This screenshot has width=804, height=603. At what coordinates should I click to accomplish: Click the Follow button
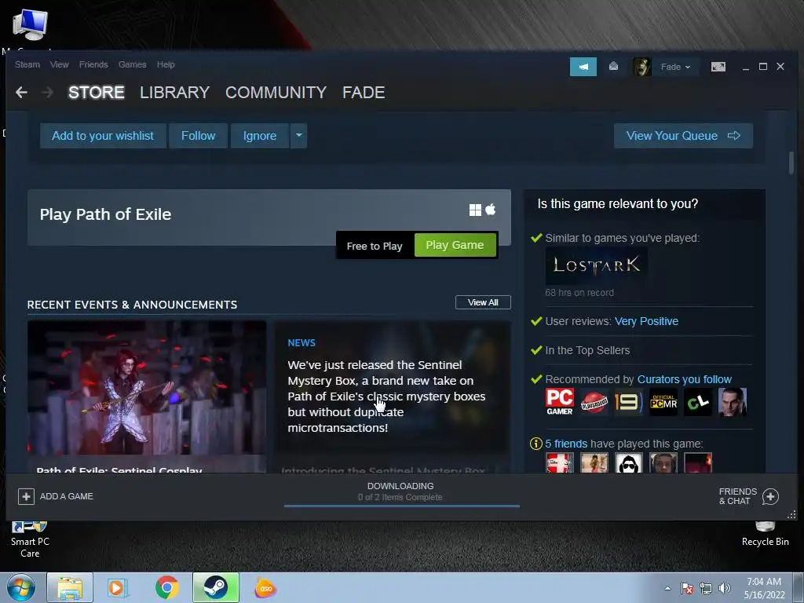coord(198,135)
